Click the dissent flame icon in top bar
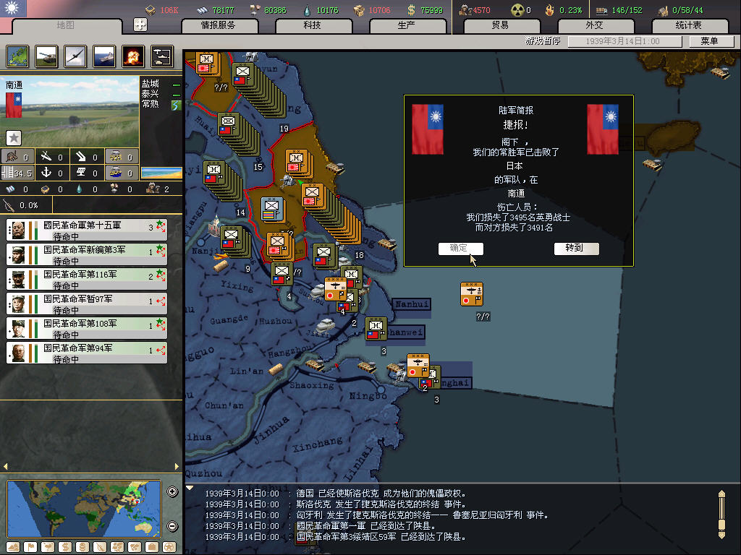 549,10
